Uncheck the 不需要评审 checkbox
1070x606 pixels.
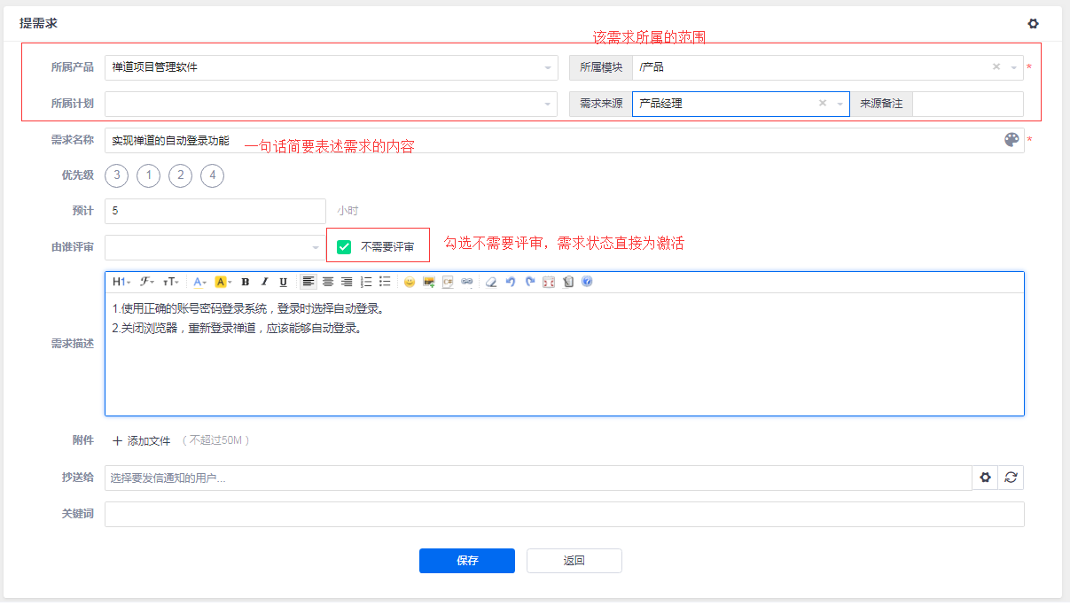pyautogui.click(x=344, y=246)
